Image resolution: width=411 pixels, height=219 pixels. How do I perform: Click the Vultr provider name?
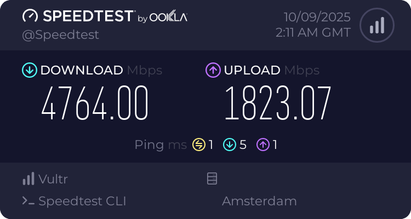[53, 178]
